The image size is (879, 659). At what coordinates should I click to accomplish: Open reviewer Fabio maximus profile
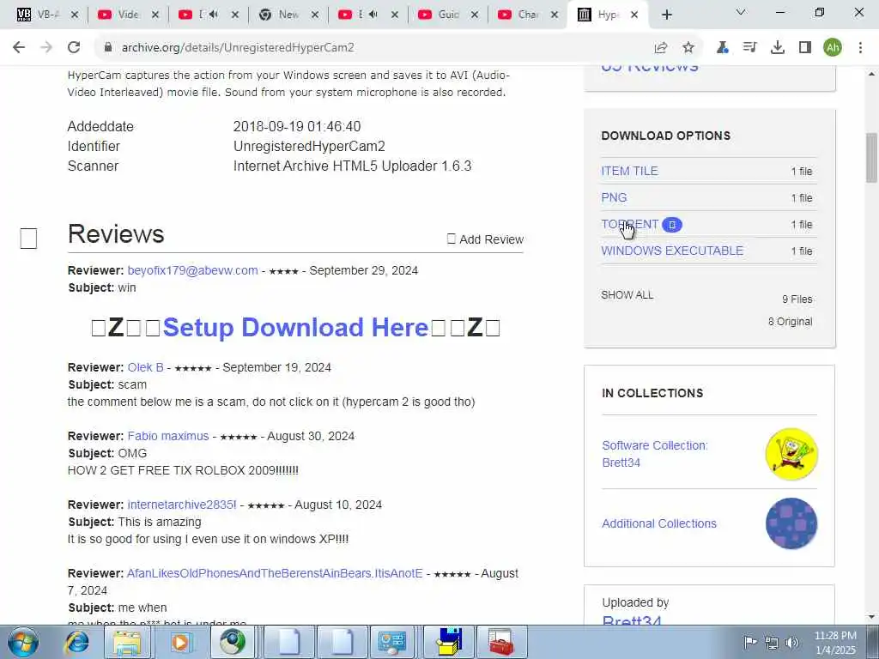point(167,436)
